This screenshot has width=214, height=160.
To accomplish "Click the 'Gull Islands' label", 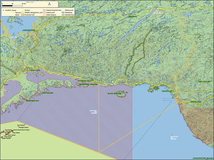I will [21, 125].
